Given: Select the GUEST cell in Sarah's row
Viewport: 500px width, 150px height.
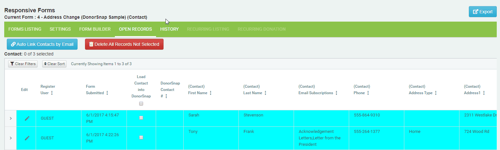Looking at the screenshot, I should (58, 118).
